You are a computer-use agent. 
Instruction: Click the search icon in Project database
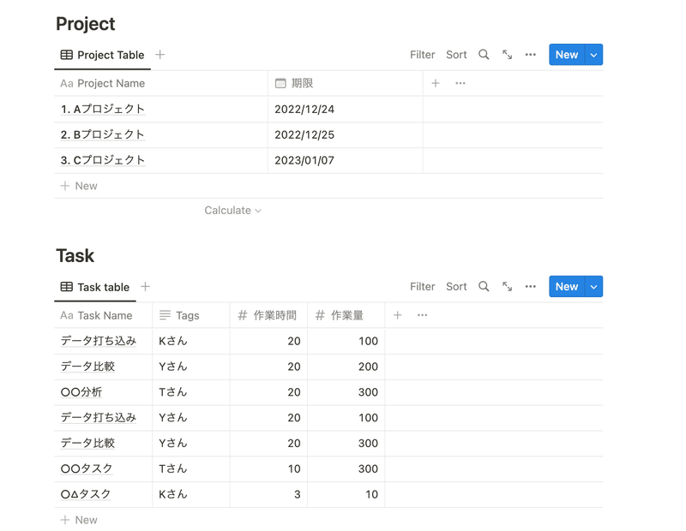[x=484, y=55]
